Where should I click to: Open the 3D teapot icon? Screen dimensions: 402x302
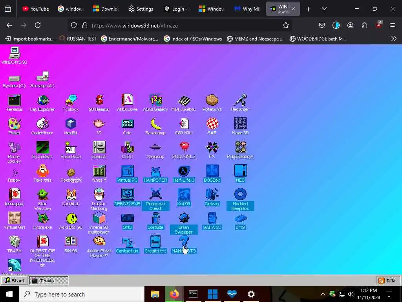point(99,127)
